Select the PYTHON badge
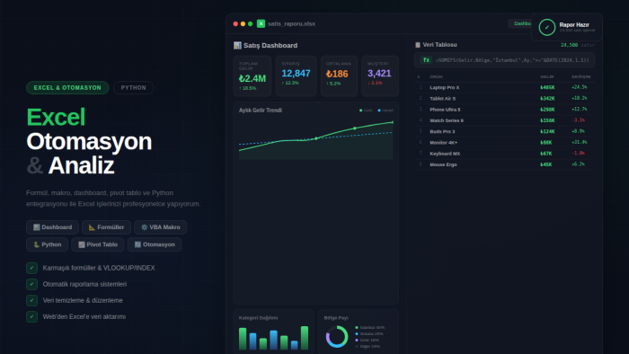Screen dimensions: 629x354 (134, 88)
